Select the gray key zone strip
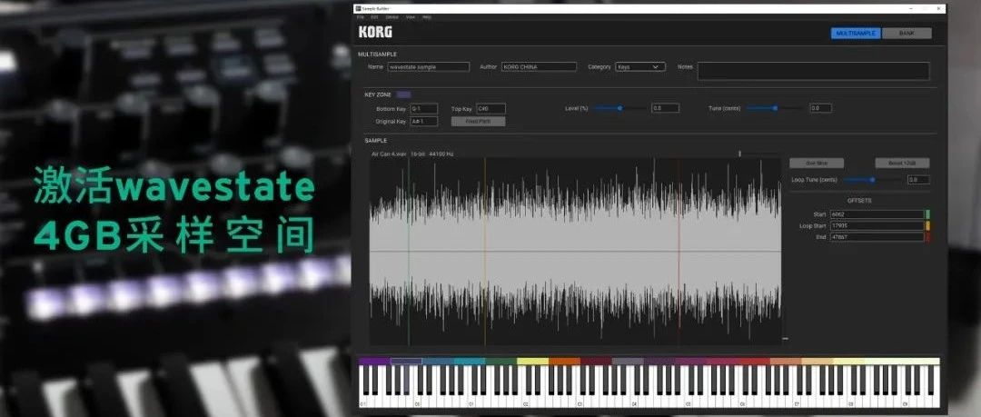Image resolution: width=981 pixels, height=417 pixels. 628,362
